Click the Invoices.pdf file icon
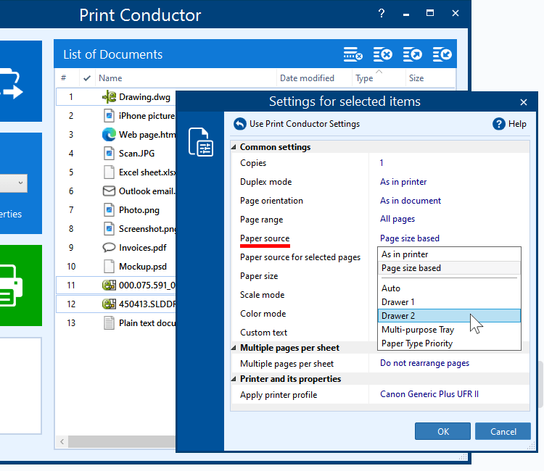Viewport: 544px width, 471px height. tap(109, 248)
